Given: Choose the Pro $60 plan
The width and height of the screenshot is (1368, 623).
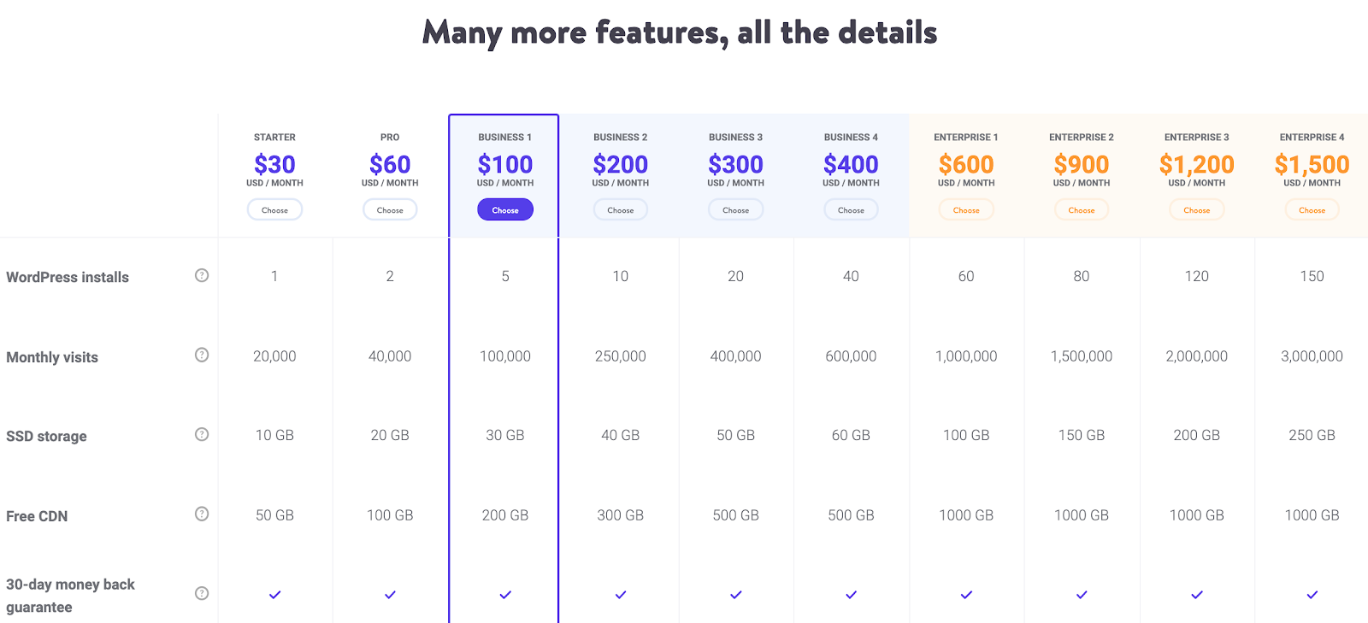Looking at the screenshot, I should tap(390, 209).
